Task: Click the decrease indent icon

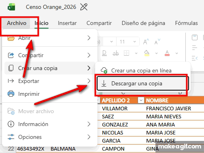Action: point(195,58)
